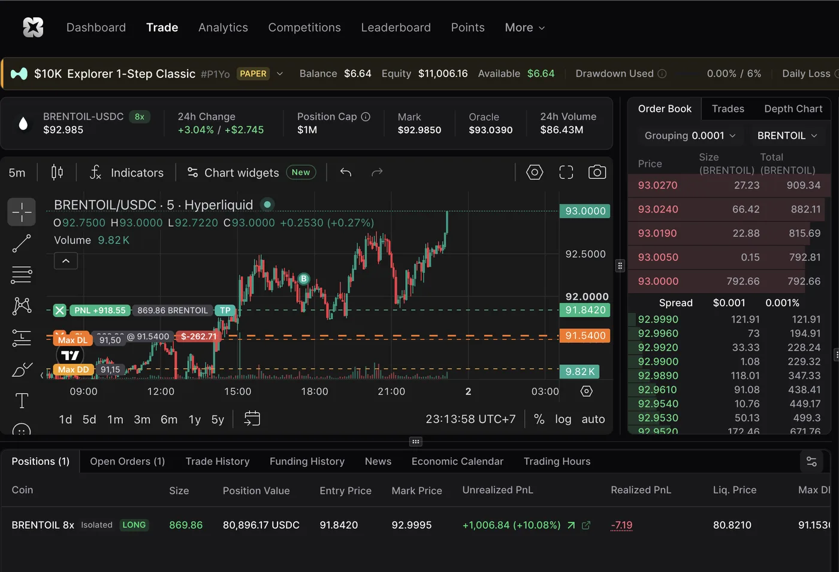Set chart range to 1y

[x=195, y=419]
